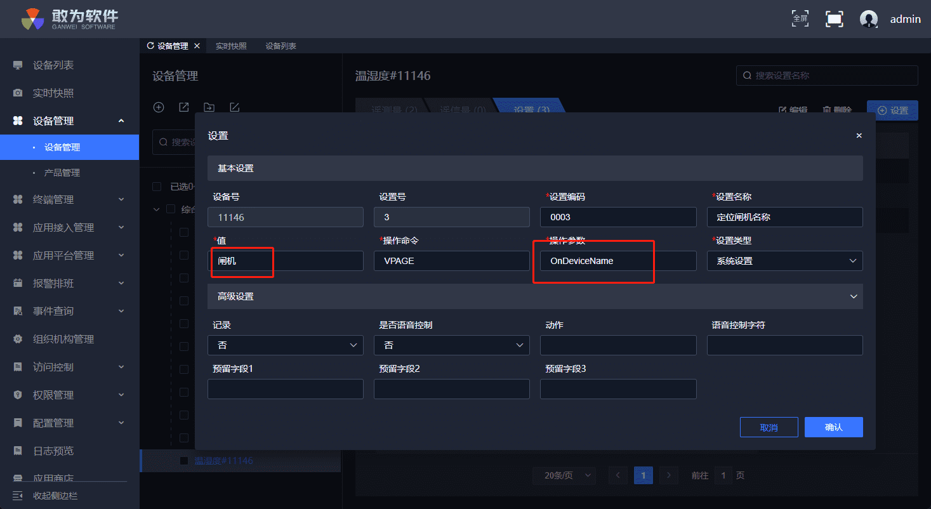Toggle the checkbox beside 综合 tree node
The width and height of the screenshot is (931, 509).
coord(171,209)
